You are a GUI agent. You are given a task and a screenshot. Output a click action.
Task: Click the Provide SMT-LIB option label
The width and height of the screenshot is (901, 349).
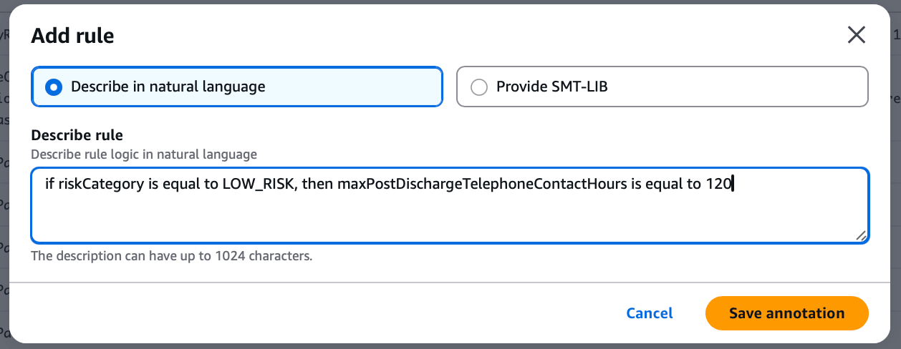point(551,87)
